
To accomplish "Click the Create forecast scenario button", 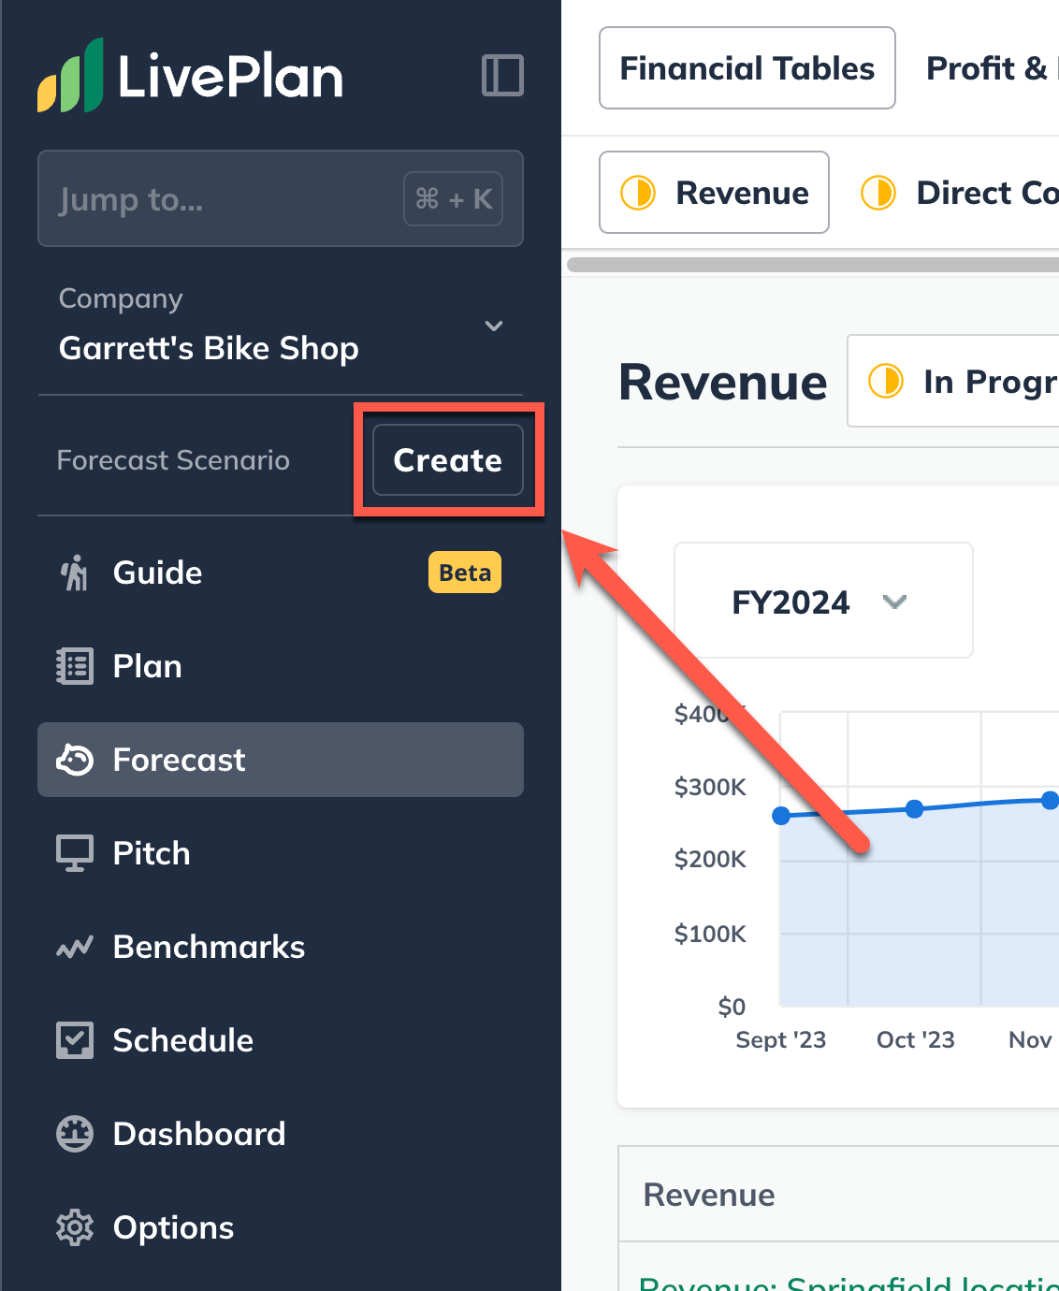I will 448,460.
